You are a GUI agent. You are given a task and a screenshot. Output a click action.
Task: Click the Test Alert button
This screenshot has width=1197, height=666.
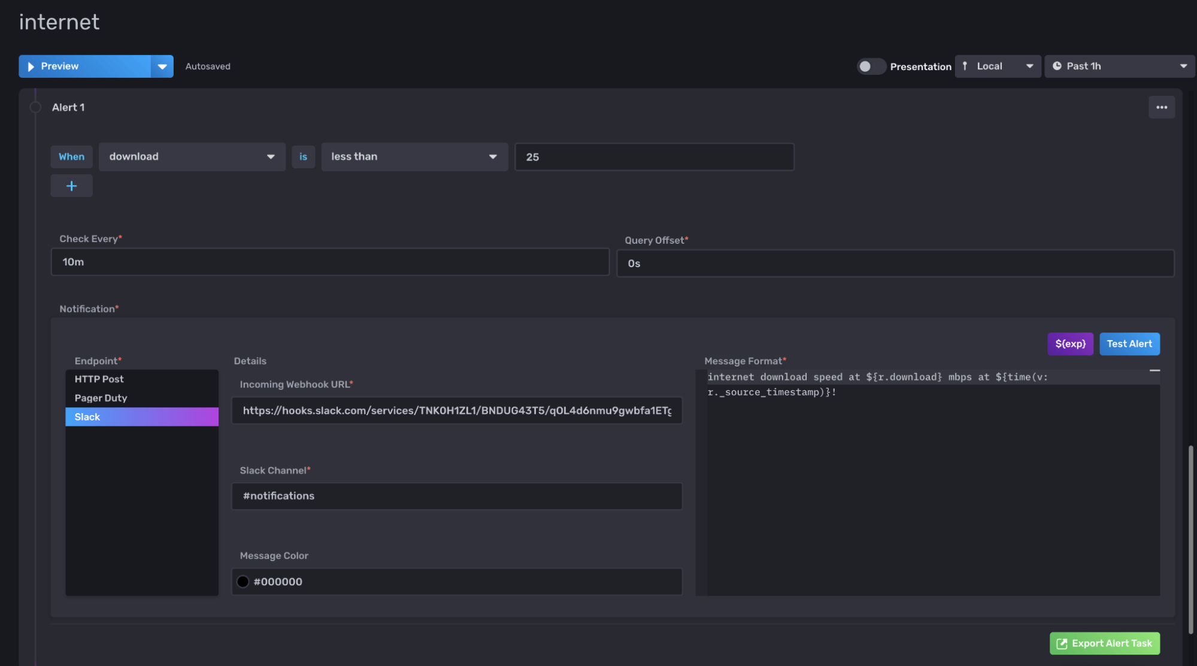point(1129,343)
